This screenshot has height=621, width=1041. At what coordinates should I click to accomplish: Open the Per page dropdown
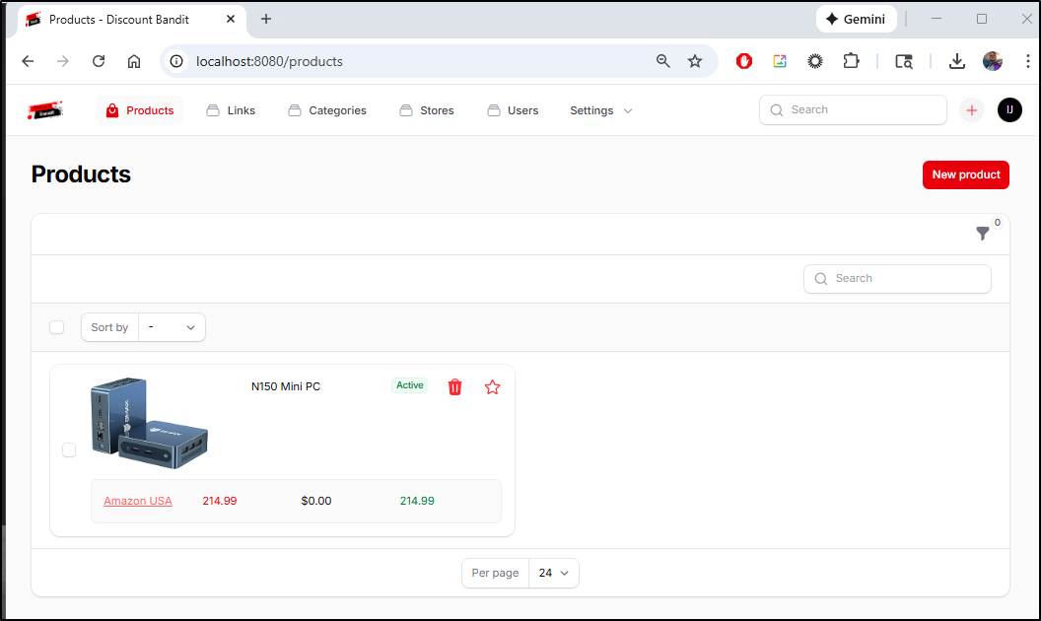[x=554, y=573]
